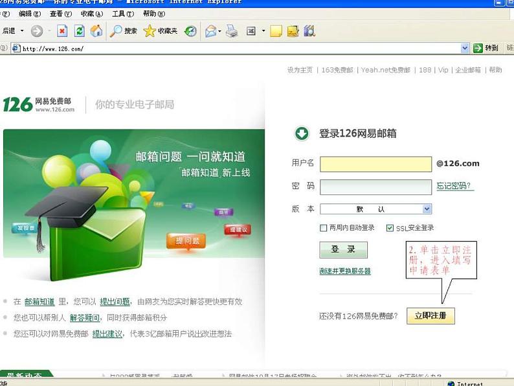Image resolution: width=514 pixels, height=386 pixels.
Task: Click the password input field
Action: tap(375, 187)
